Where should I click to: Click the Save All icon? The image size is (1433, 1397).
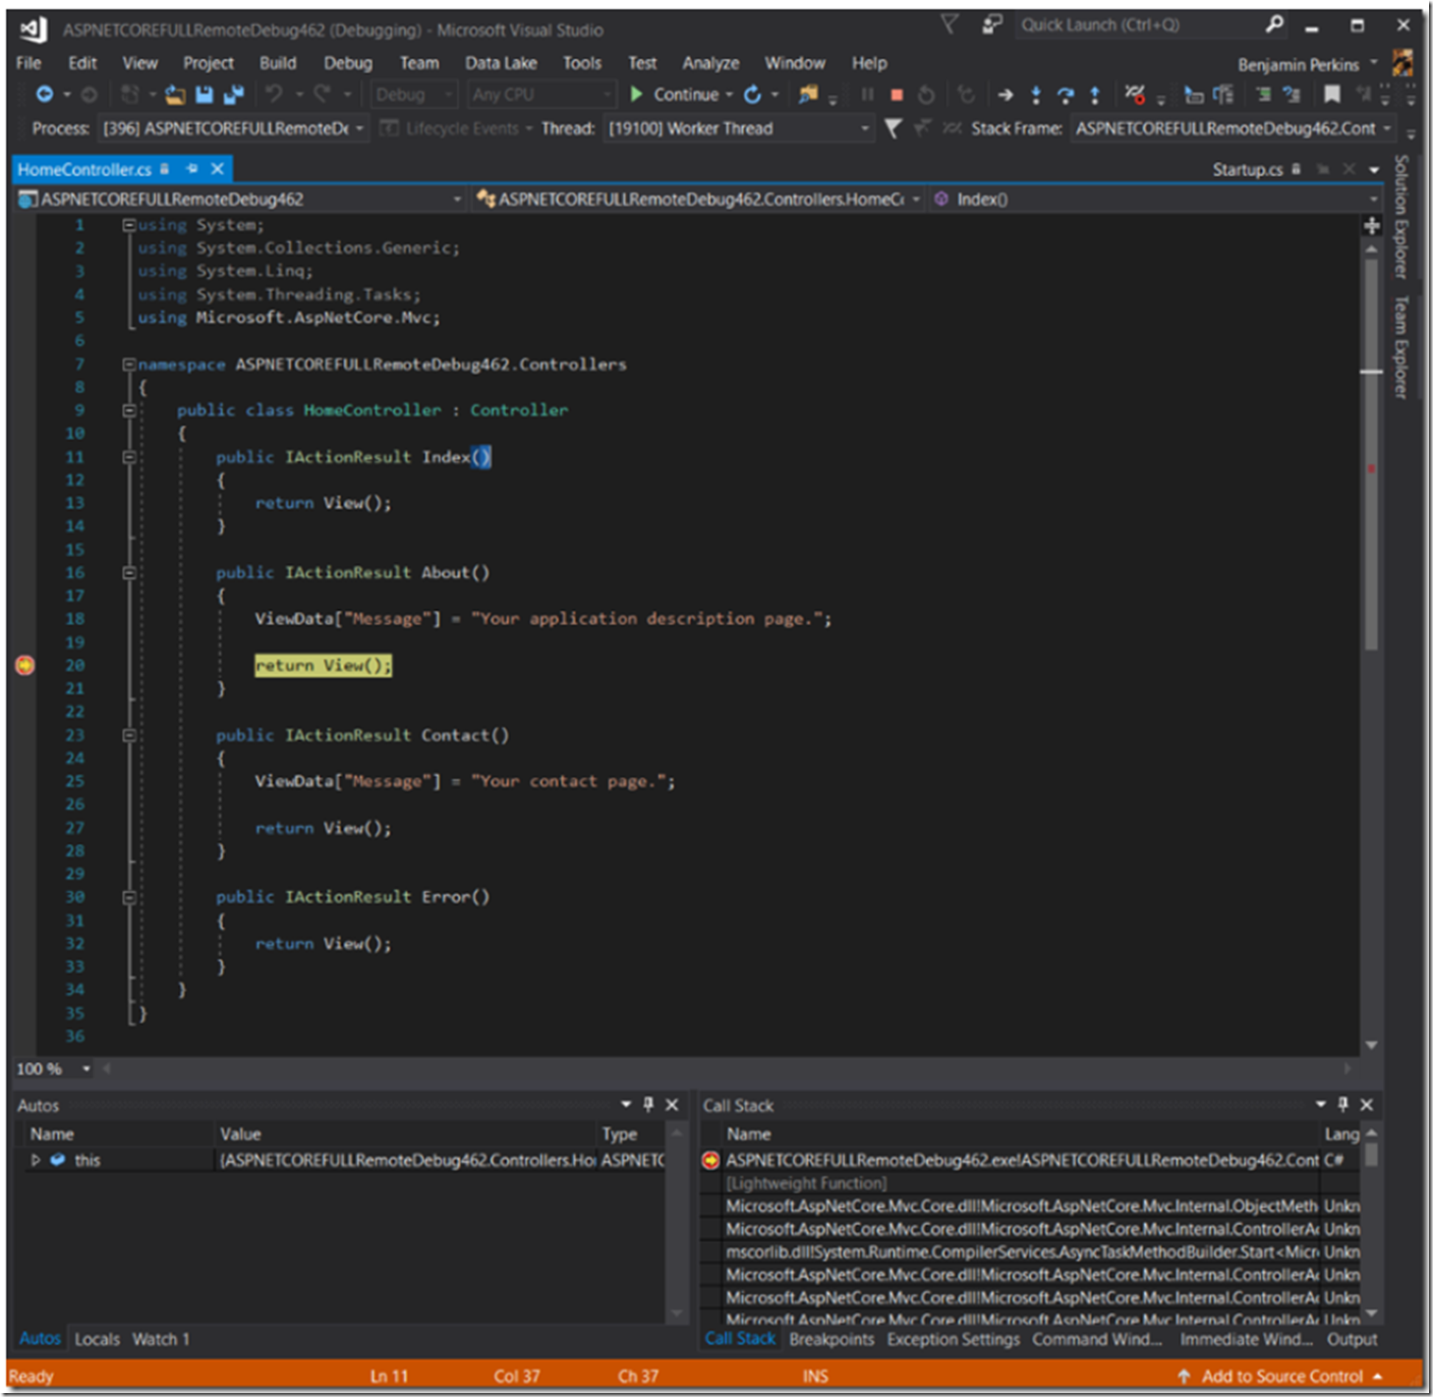pyautogui.click(x=234, y=94)
